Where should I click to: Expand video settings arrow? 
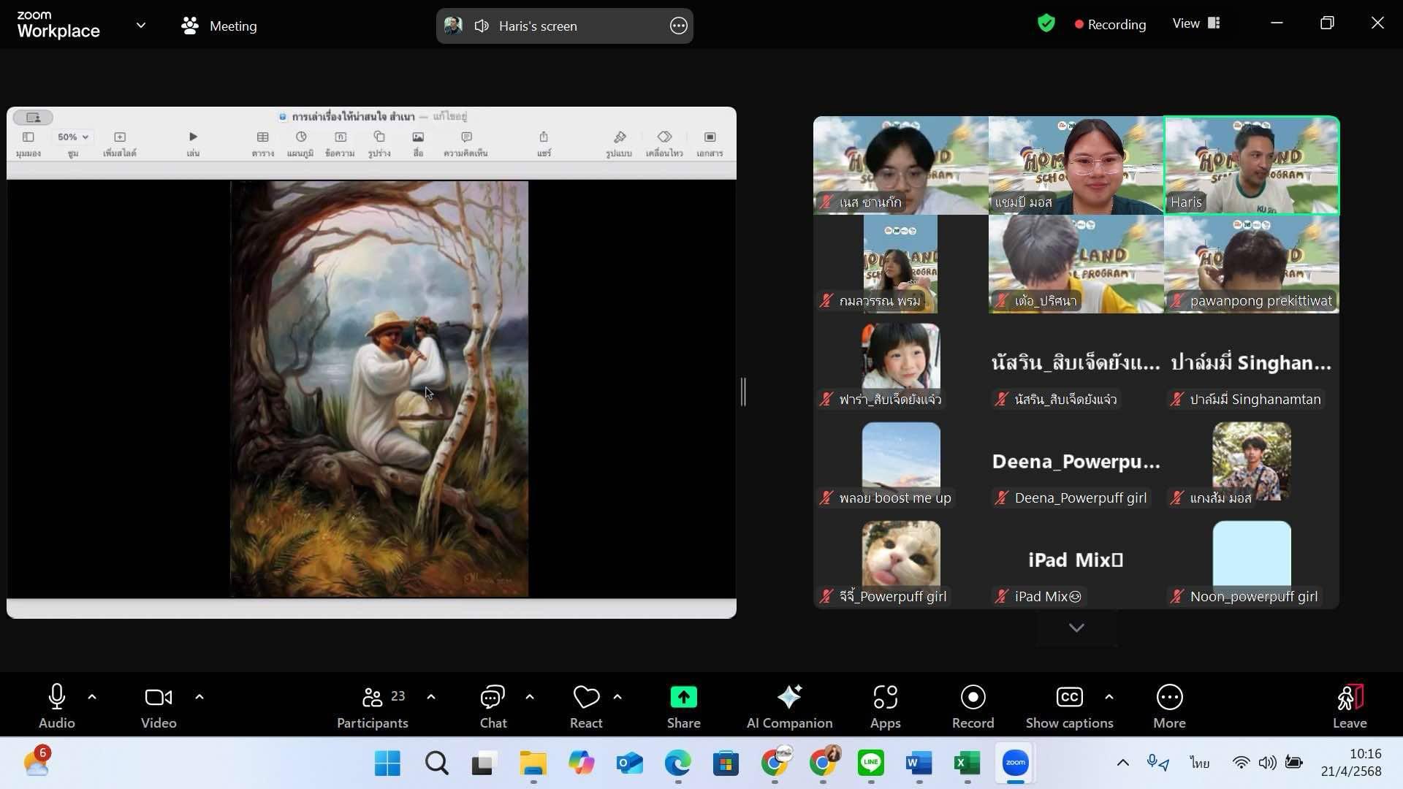pyautogui.click(x=199, y=697)
